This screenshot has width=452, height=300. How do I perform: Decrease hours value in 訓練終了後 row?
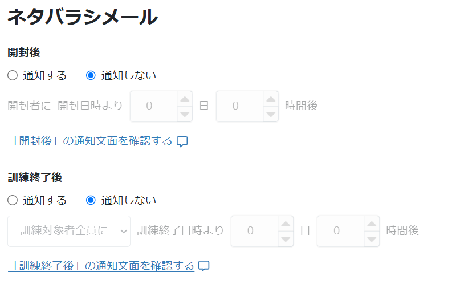(x=372, y=239)
